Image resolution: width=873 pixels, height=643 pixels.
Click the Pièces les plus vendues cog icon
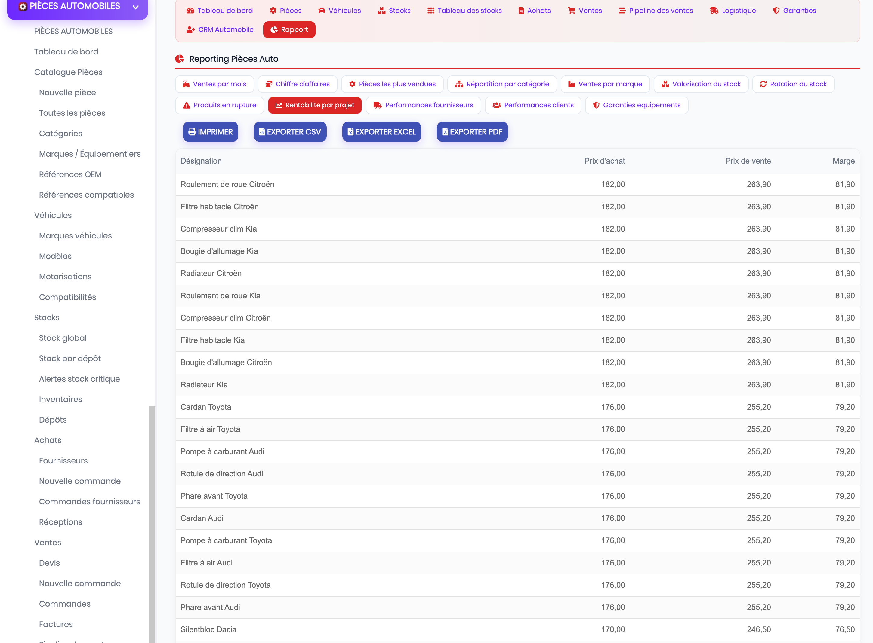(x=352, y=84)
